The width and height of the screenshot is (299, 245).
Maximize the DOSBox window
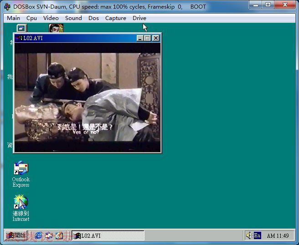click(268, 5)
